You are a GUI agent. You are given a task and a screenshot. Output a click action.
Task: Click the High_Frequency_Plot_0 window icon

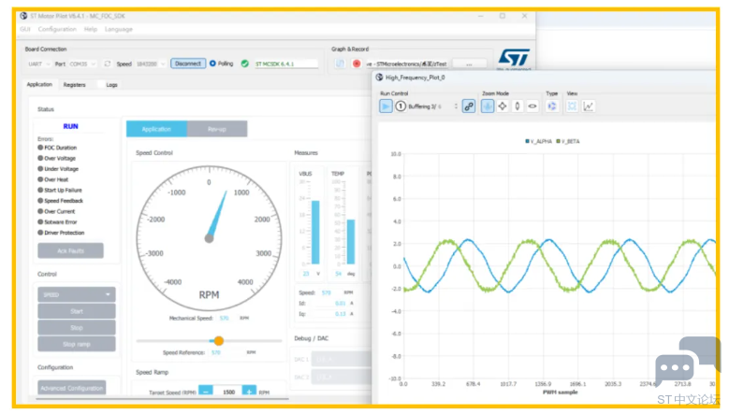coord(379,77)
